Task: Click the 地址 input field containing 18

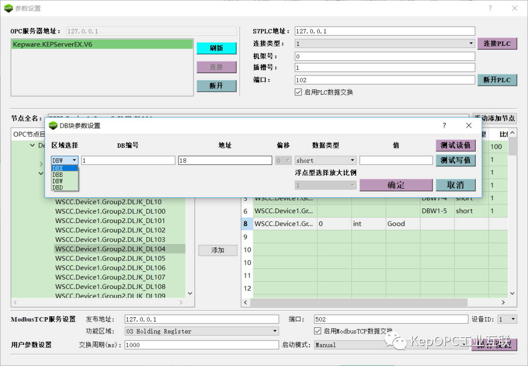Action: pyautogui.click(x=225, y=161)
